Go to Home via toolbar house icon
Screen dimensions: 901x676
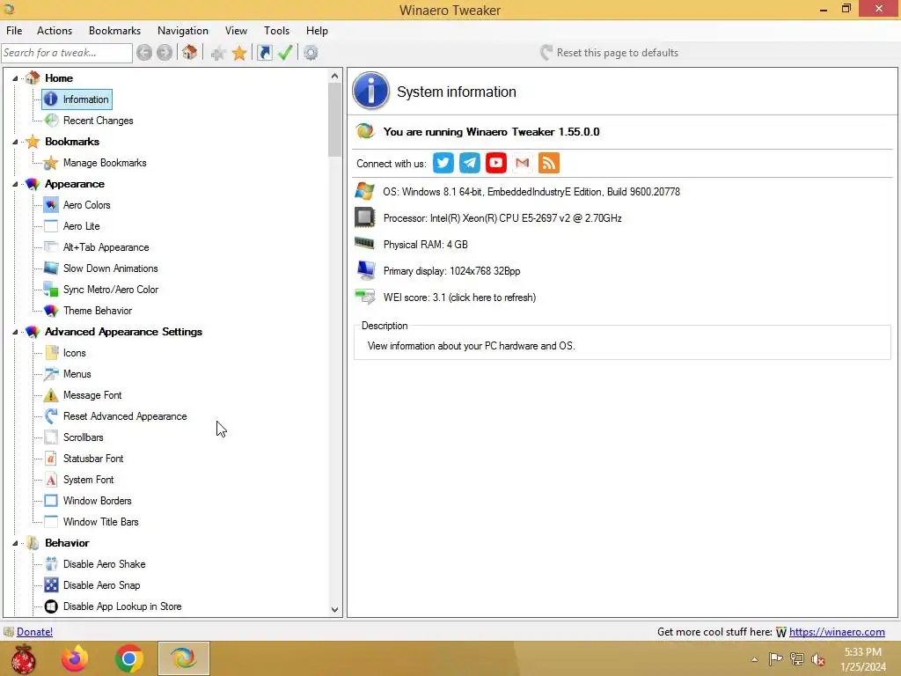pyautogui.click(x=190, y=53)
